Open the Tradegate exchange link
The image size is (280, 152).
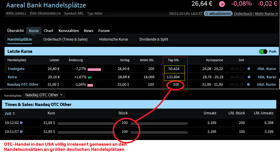16,69
